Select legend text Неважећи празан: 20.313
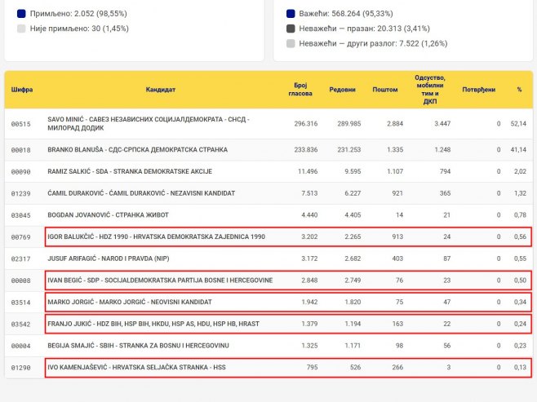The width and height of the screenshot is (537, 402). click(x=364, y=29)
